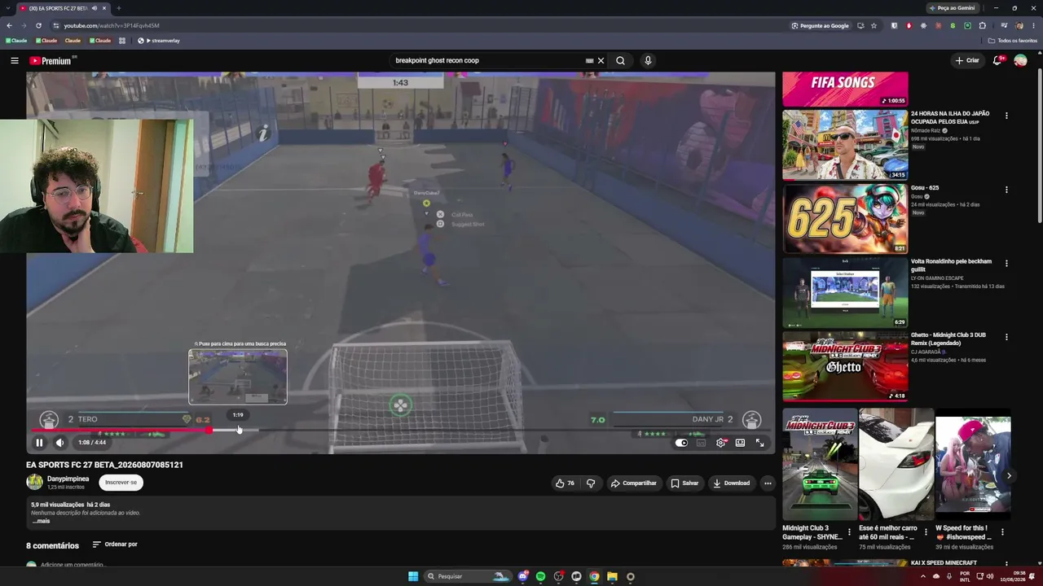Show next Shorts with the right chevron

coord(1009,476)
